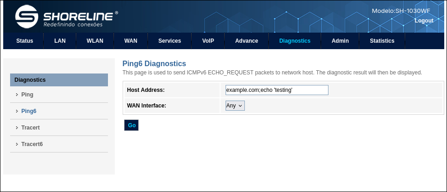Screen dimensions: 447x192
Task: Open the Status tab
Action: point(24,41)
